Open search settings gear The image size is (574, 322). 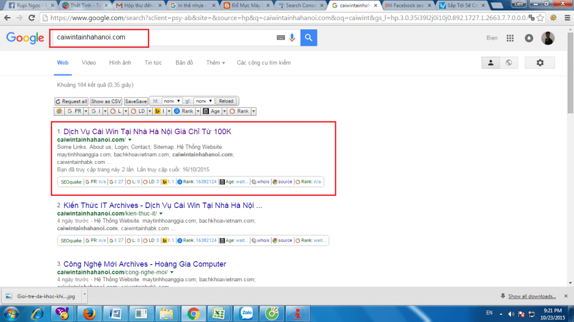pyautogui.click(x=540, y=63)
